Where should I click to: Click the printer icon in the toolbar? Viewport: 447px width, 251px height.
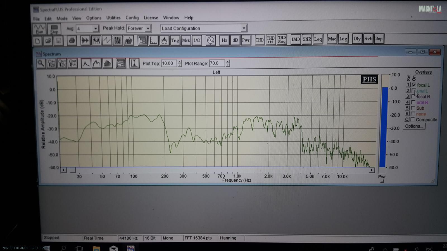click(x=72, y=41)
